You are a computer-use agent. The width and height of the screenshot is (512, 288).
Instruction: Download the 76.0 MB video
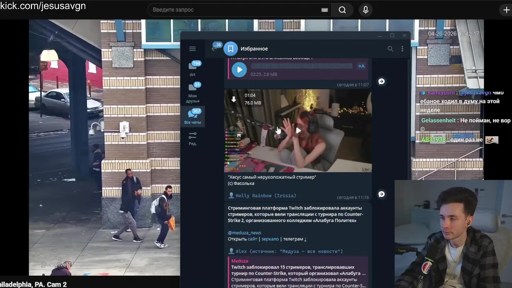coord(234,99)
